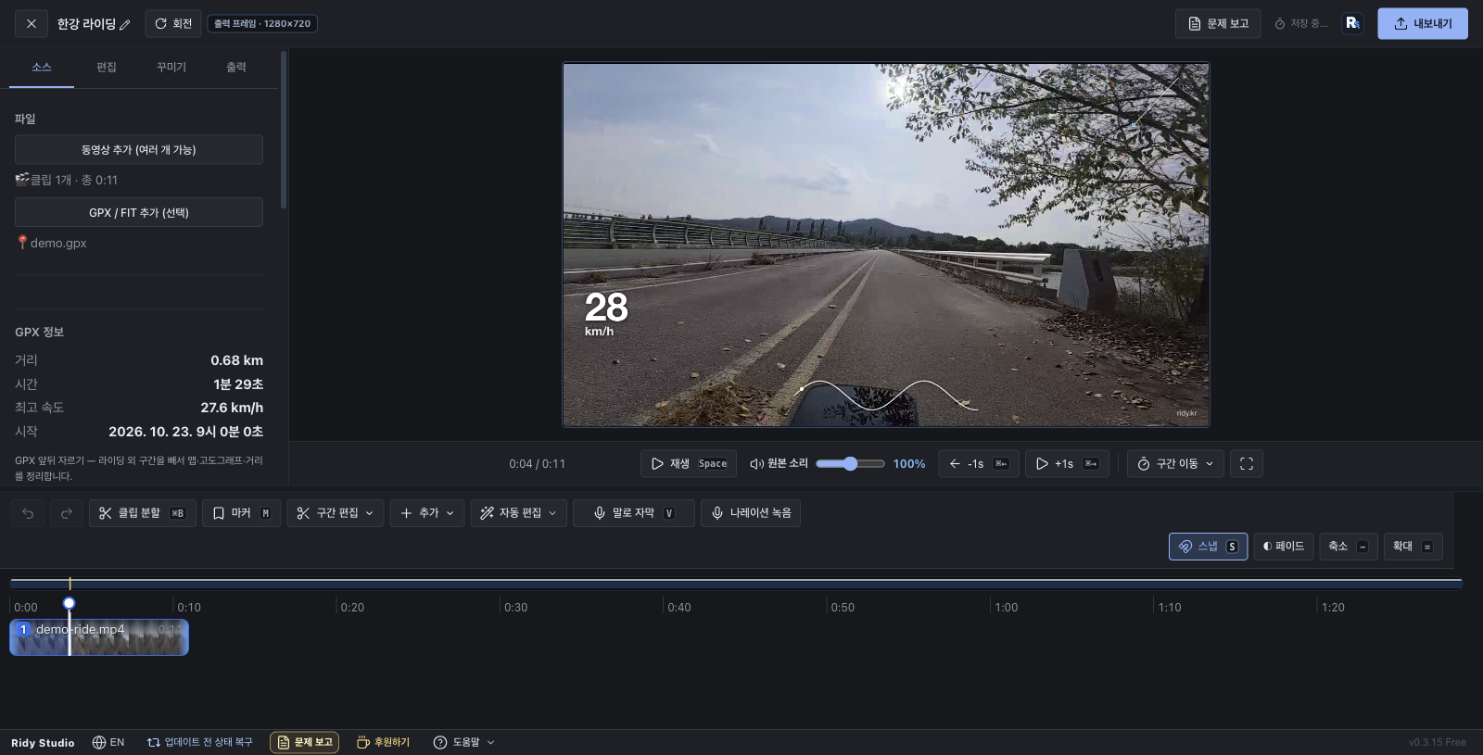Add a marker with 마커 button
1483x755 pixels.
pyautogui.click(x=241, y=513)
